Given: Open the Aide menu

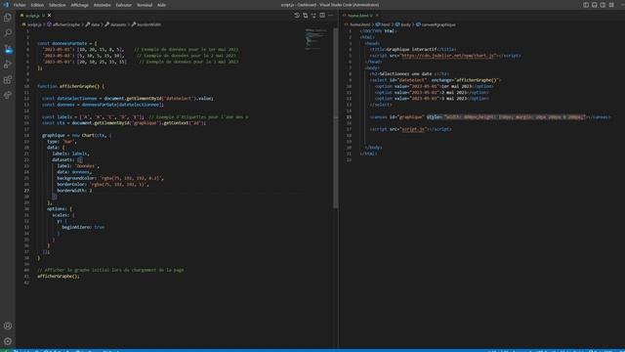Looking at the screenshot, I should pyautogui.click(x=161, y=5).
